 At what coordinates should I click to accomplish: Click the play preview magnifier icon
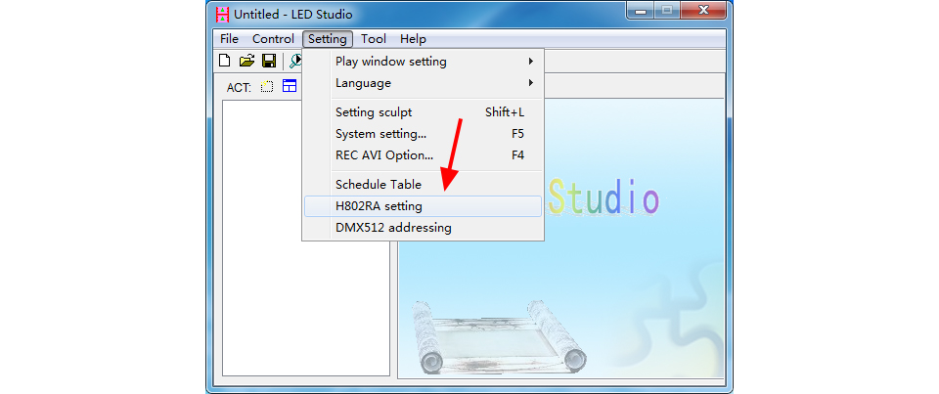tap(295, 61)
